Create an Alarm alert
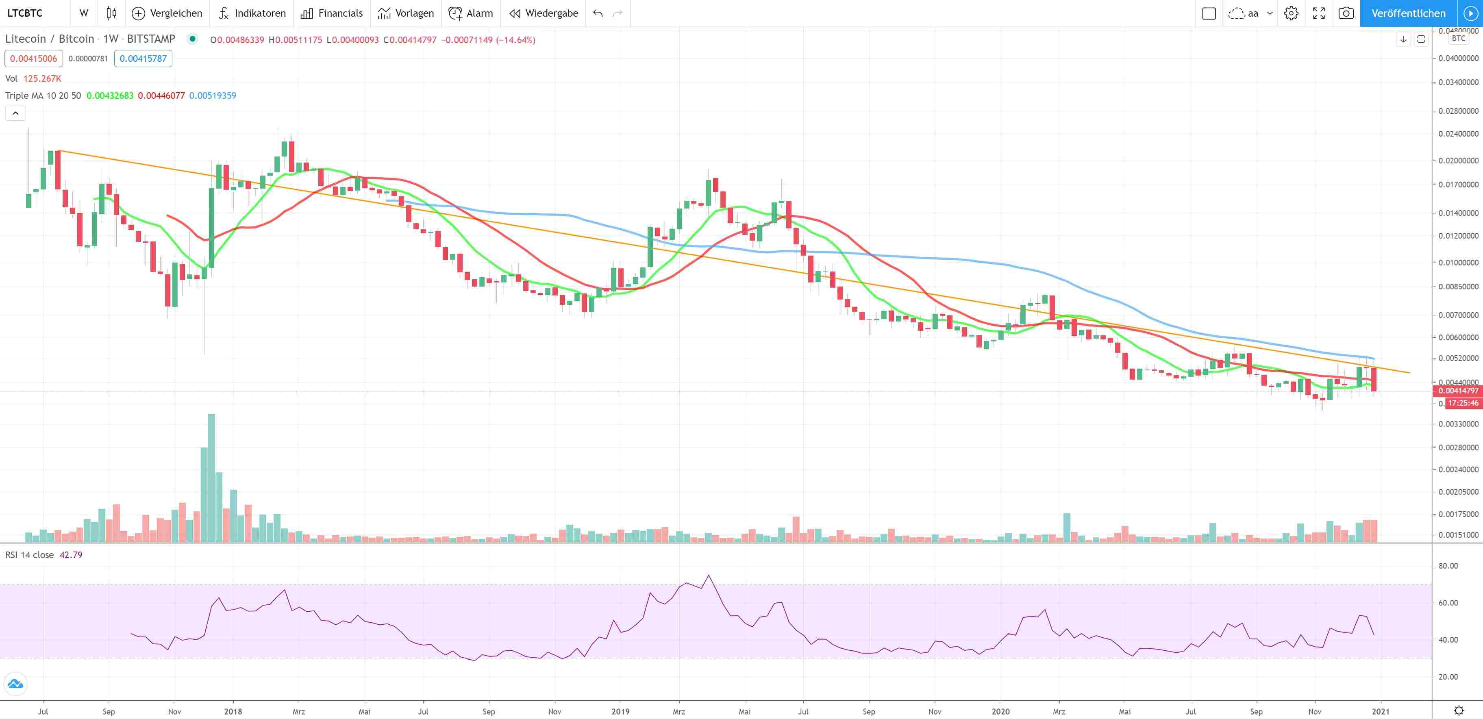 coord(471,13)
